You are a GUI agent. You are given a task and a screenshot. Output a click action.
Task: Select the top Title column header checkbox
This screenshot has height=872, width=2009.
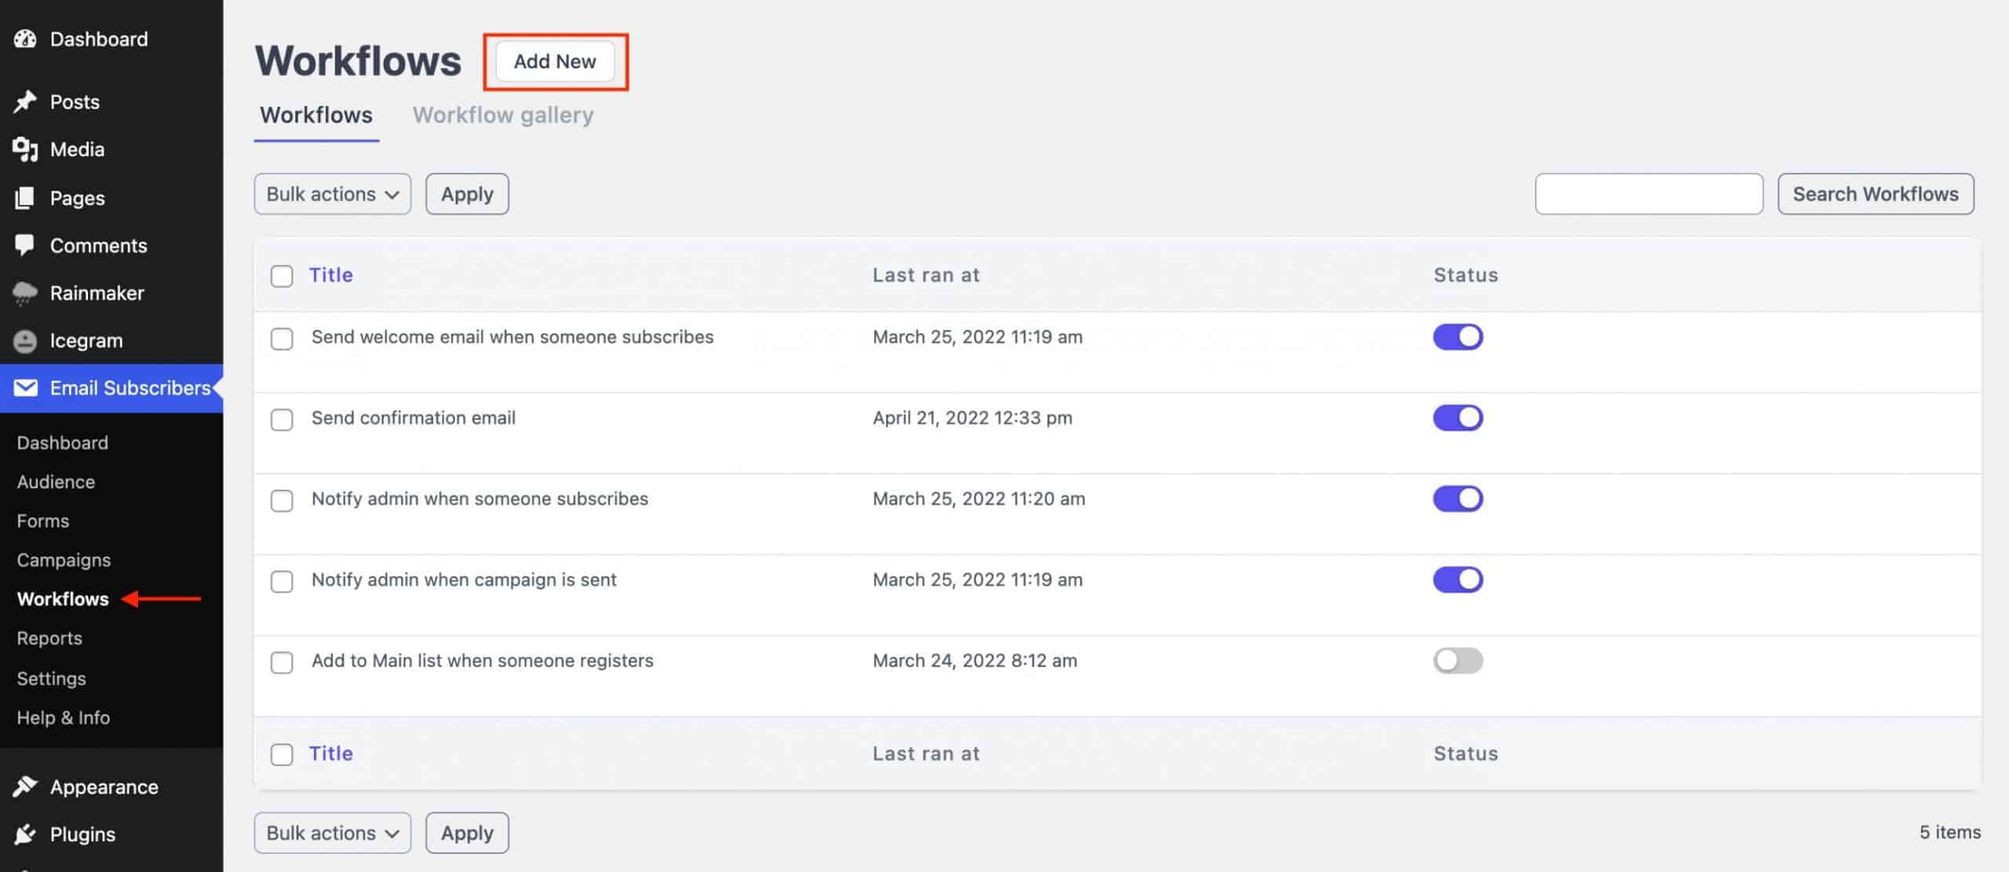pyautogui.click(x=281, y=275)
